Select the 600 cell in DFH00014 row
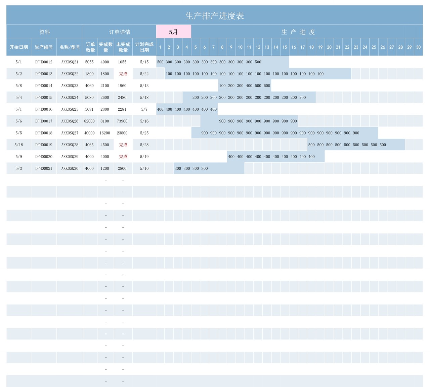This screenshot has width=430, height=387. click(x=267, y=86)
